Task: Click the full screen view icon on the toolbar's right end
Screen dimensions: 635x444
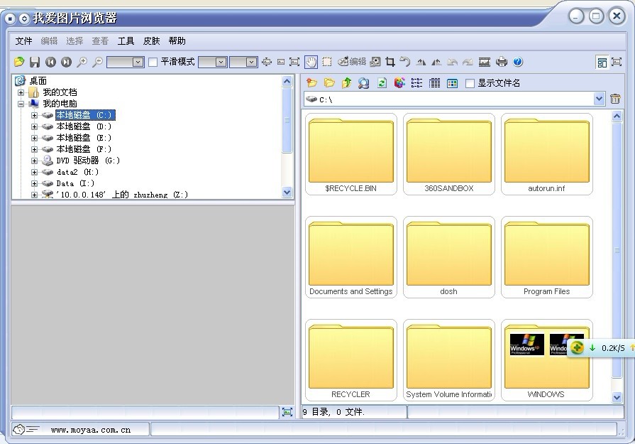Action: tap(617, 62)
